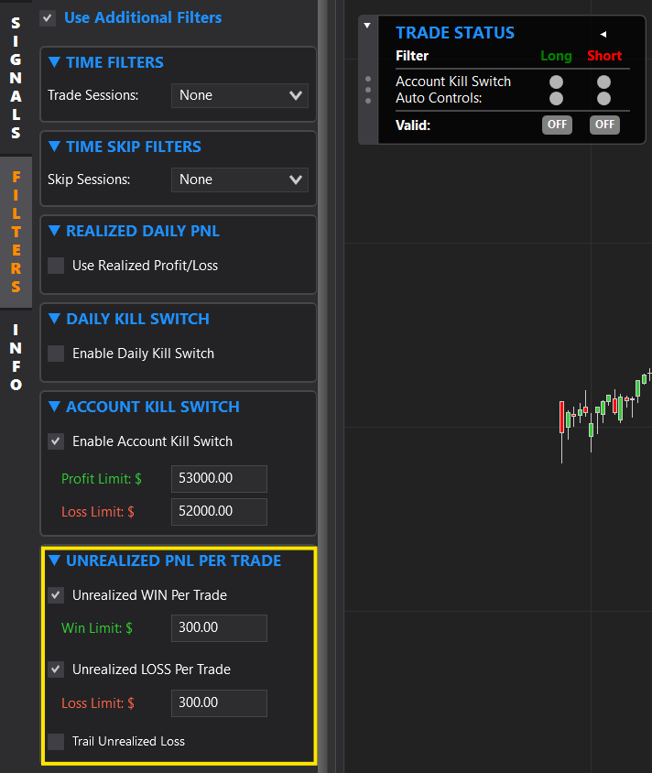
Task: Click Account Kill Switch Short status indicator
Action: [x=603, y=82]
